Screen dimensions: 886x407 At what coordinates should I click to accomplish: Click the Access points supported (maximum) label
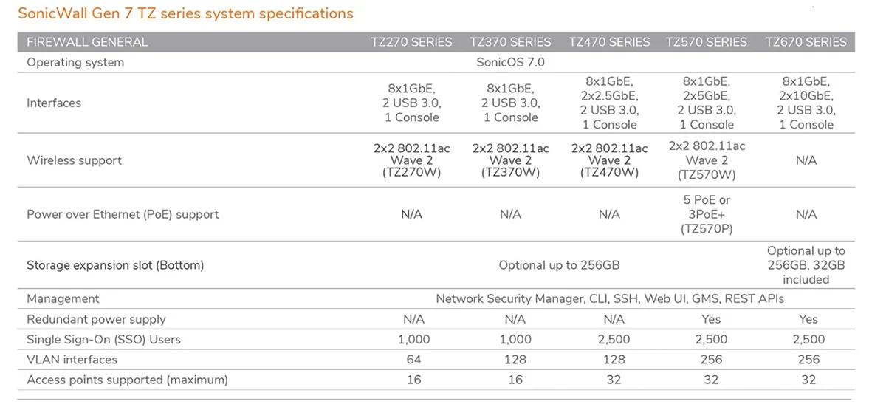click(x=127, y=380)
